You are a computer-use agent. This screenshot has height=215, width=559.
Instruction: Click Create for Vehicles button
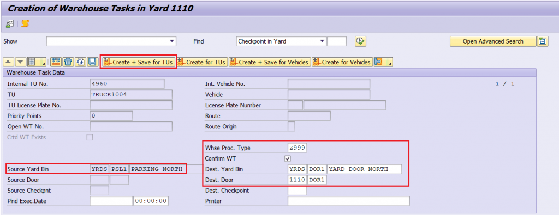(x=342, y=62)
